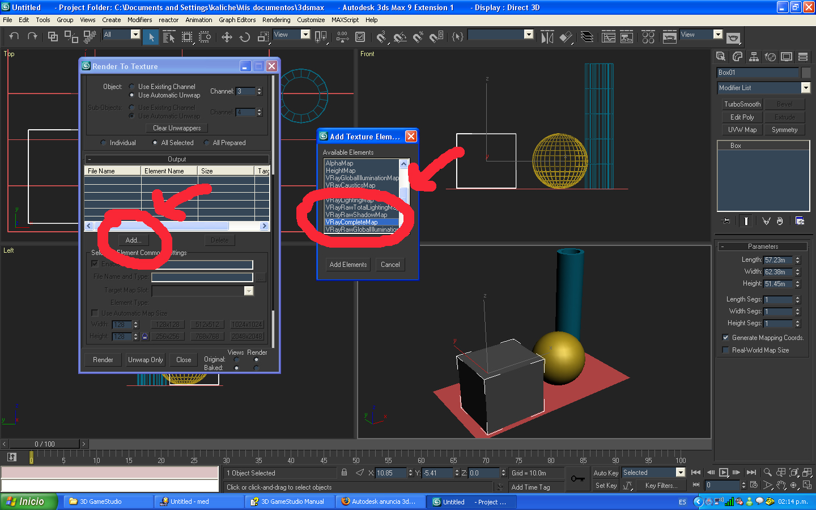The width and height of the screenshot is (816, 510).
Task: Click Remove modifier from the stack icon
Action: [780, 221]
